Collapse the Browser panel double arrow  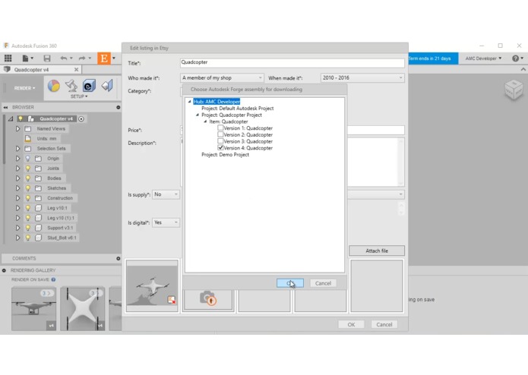point(5,107)
